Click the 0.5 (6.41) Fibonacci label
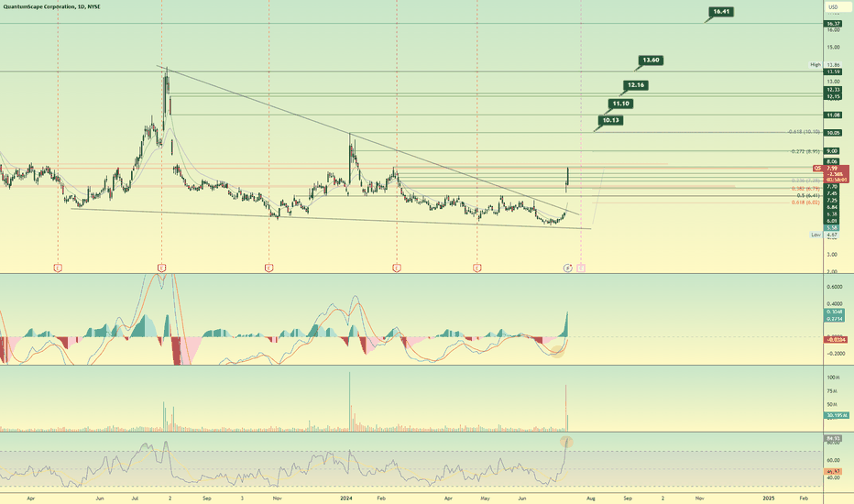Image resolution: width=854 pixels, height=504 pixels. (808, 195)
